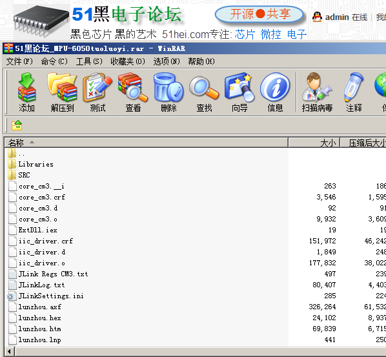Screen dimensions: 386x357
Task: Open the 工具(S) menu
Action: pyautogui.click(x=89, y=61)
